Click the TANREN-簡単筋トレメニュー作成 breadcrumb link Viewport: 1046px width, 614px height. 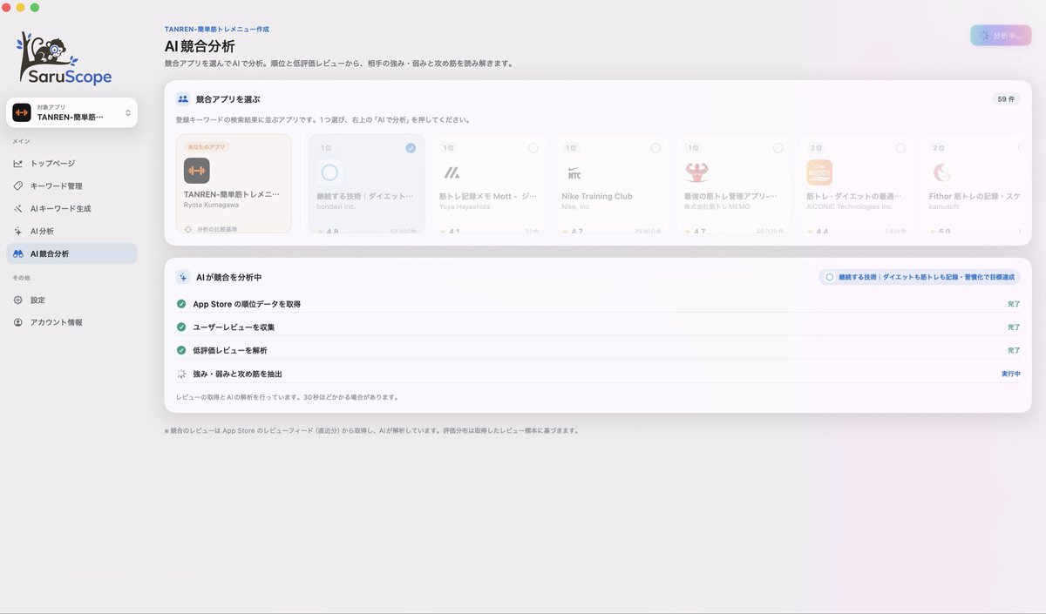(217, 29)
